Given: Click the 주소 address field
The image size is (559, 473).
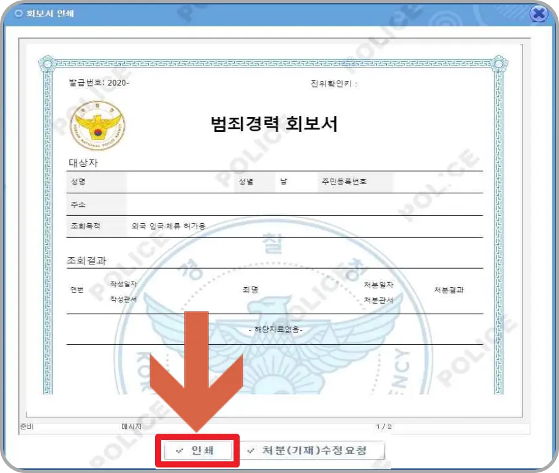Looking at the screenshot, I should tap(77, 202).
